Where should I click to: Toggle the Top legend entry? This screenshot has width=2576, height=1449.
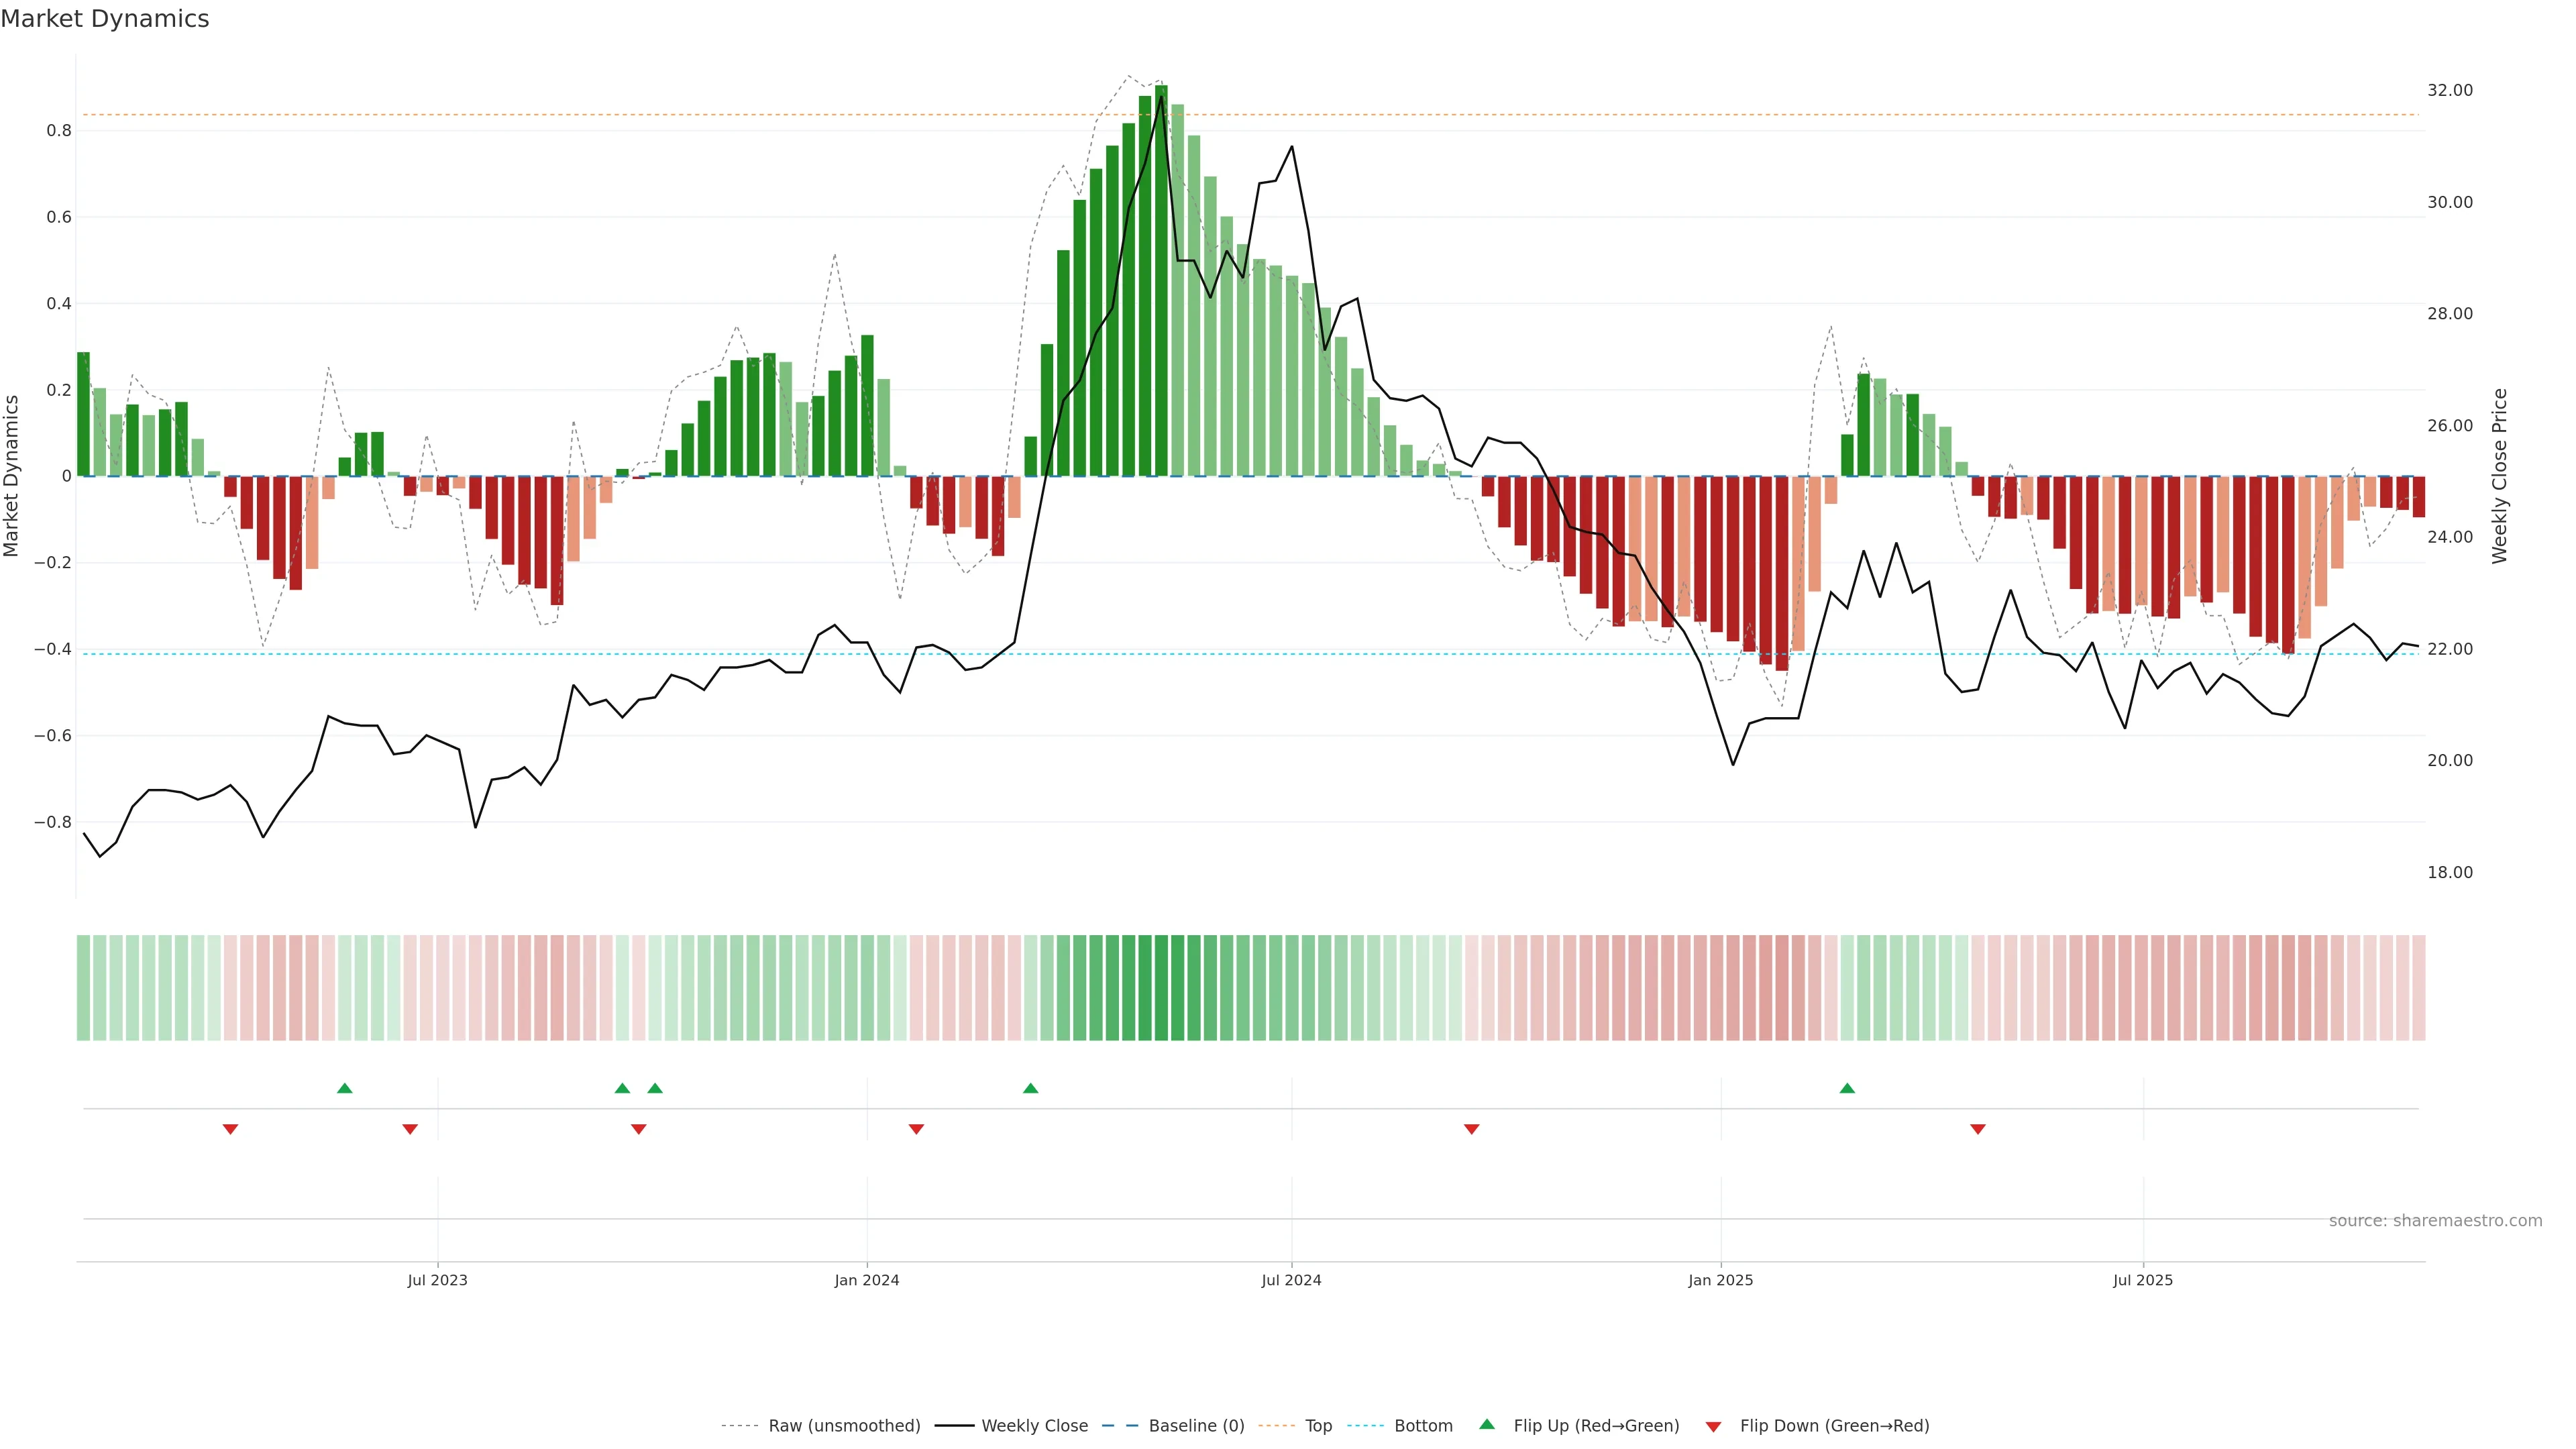point(1318,1426)
